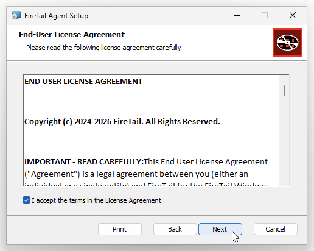Click the "Please read the following" subtitle
The image size is (314, 251).
coord(103,48)
